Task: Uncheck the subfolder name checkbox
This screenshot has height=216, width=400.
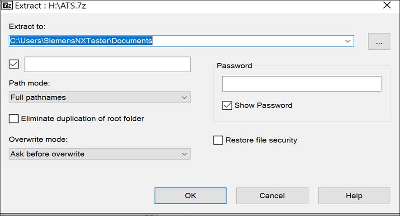Action: 14,64
